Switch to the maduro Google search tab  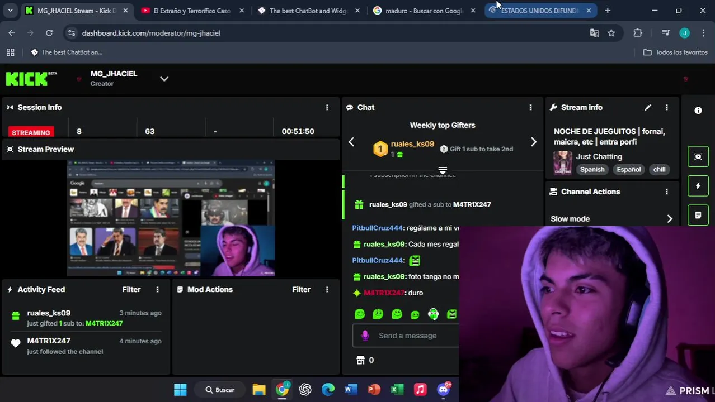(x=424, y=11)
